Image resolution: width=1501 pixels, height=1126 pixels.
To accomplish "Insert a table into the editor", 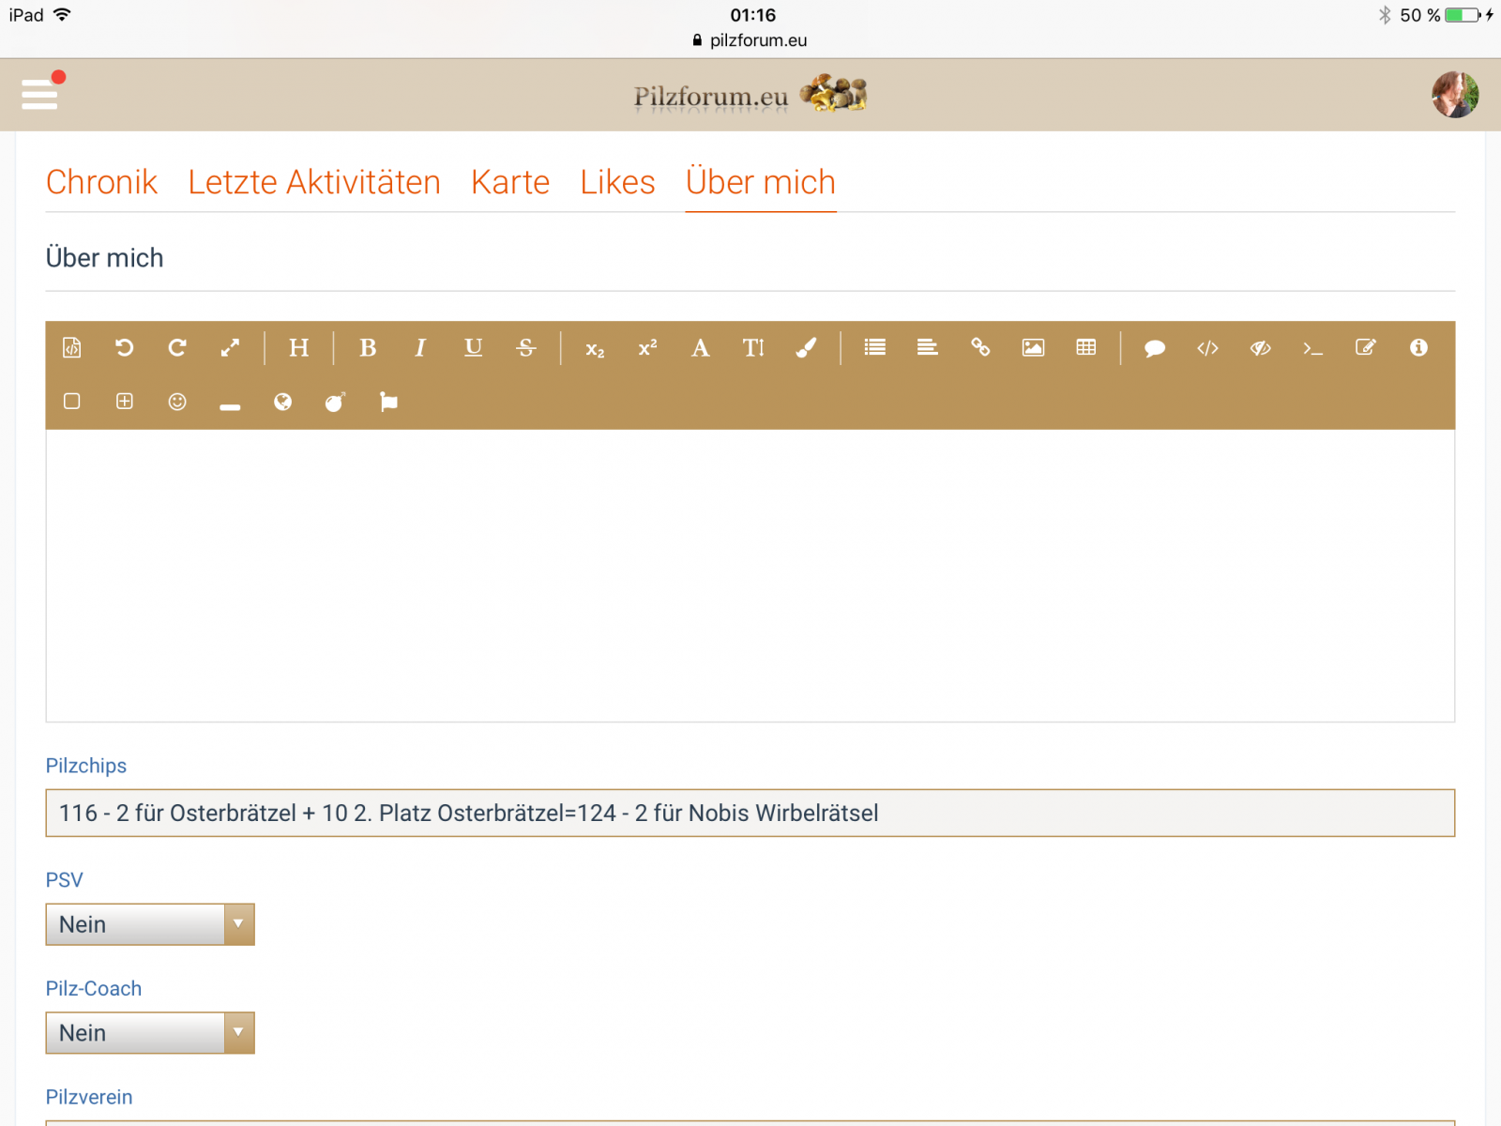I will pyautogui.click(x=1085, y=348).
